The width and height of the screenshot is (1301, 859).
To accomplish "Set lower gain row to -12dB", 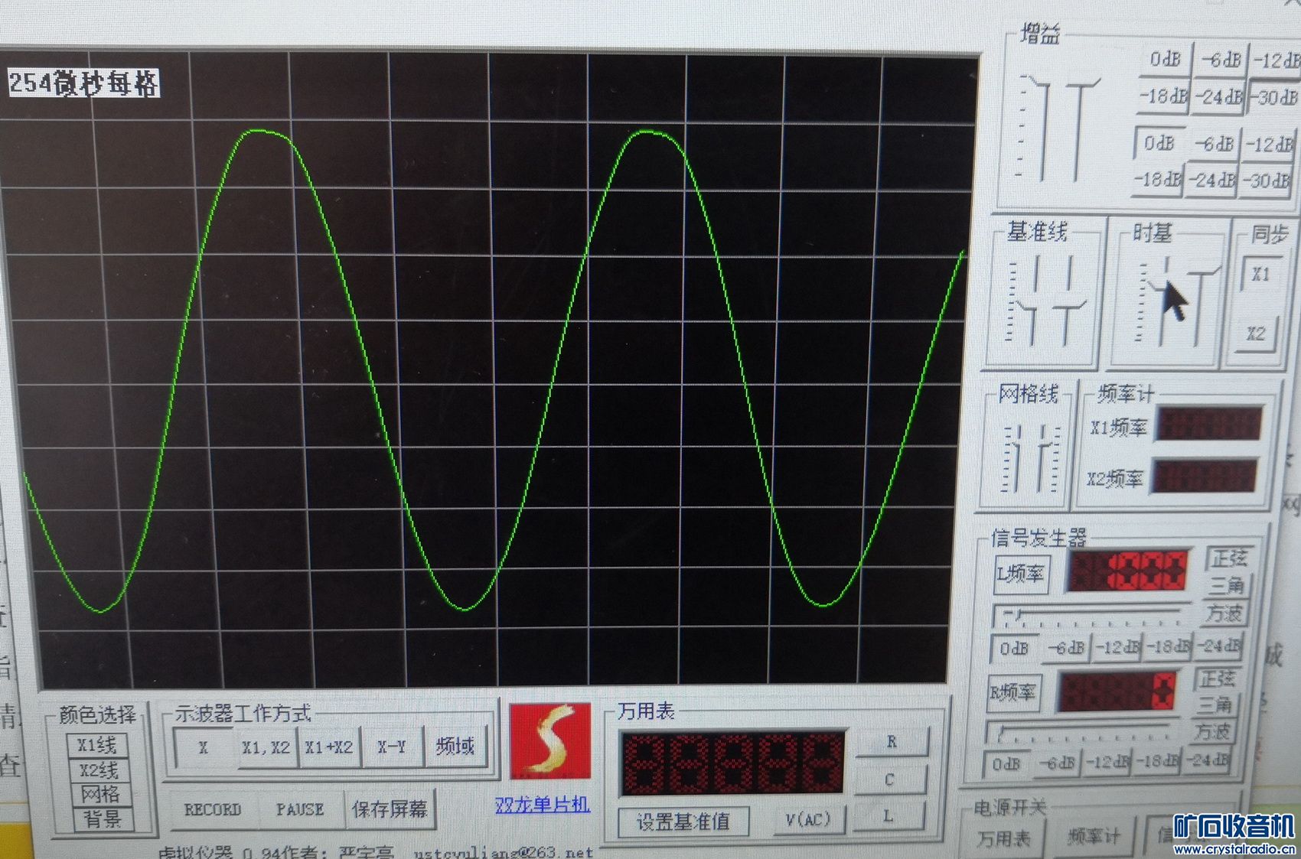I will [x=1270, y=145].
